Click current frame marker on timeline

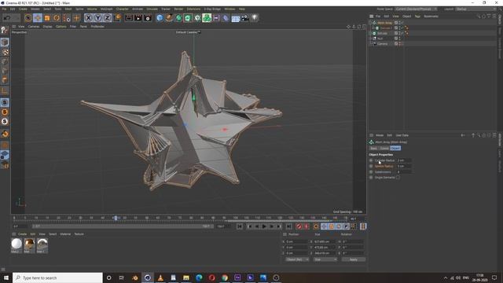point(116,219)
